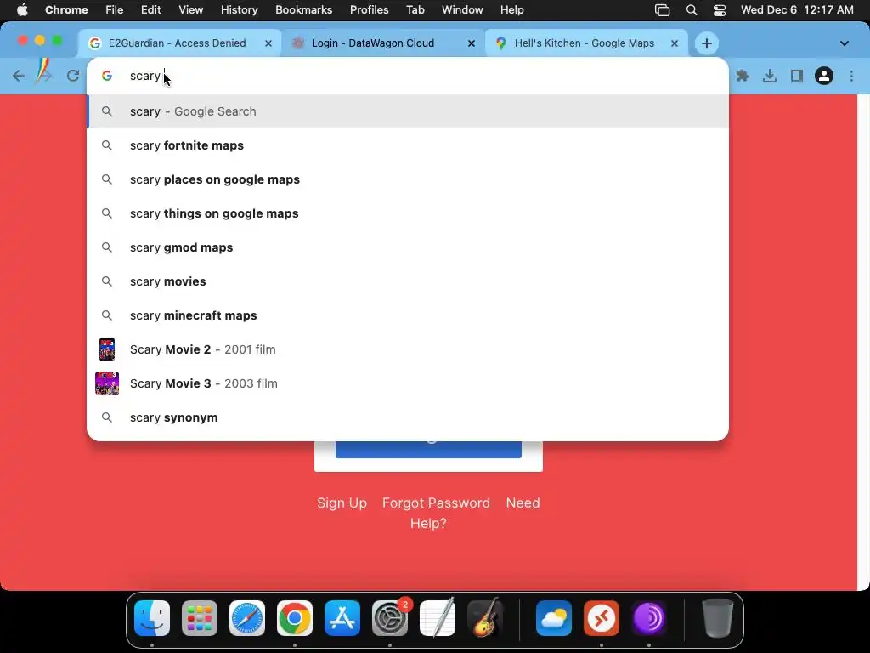Select 'scary - Google Search' suggestion

pos(407,111)
